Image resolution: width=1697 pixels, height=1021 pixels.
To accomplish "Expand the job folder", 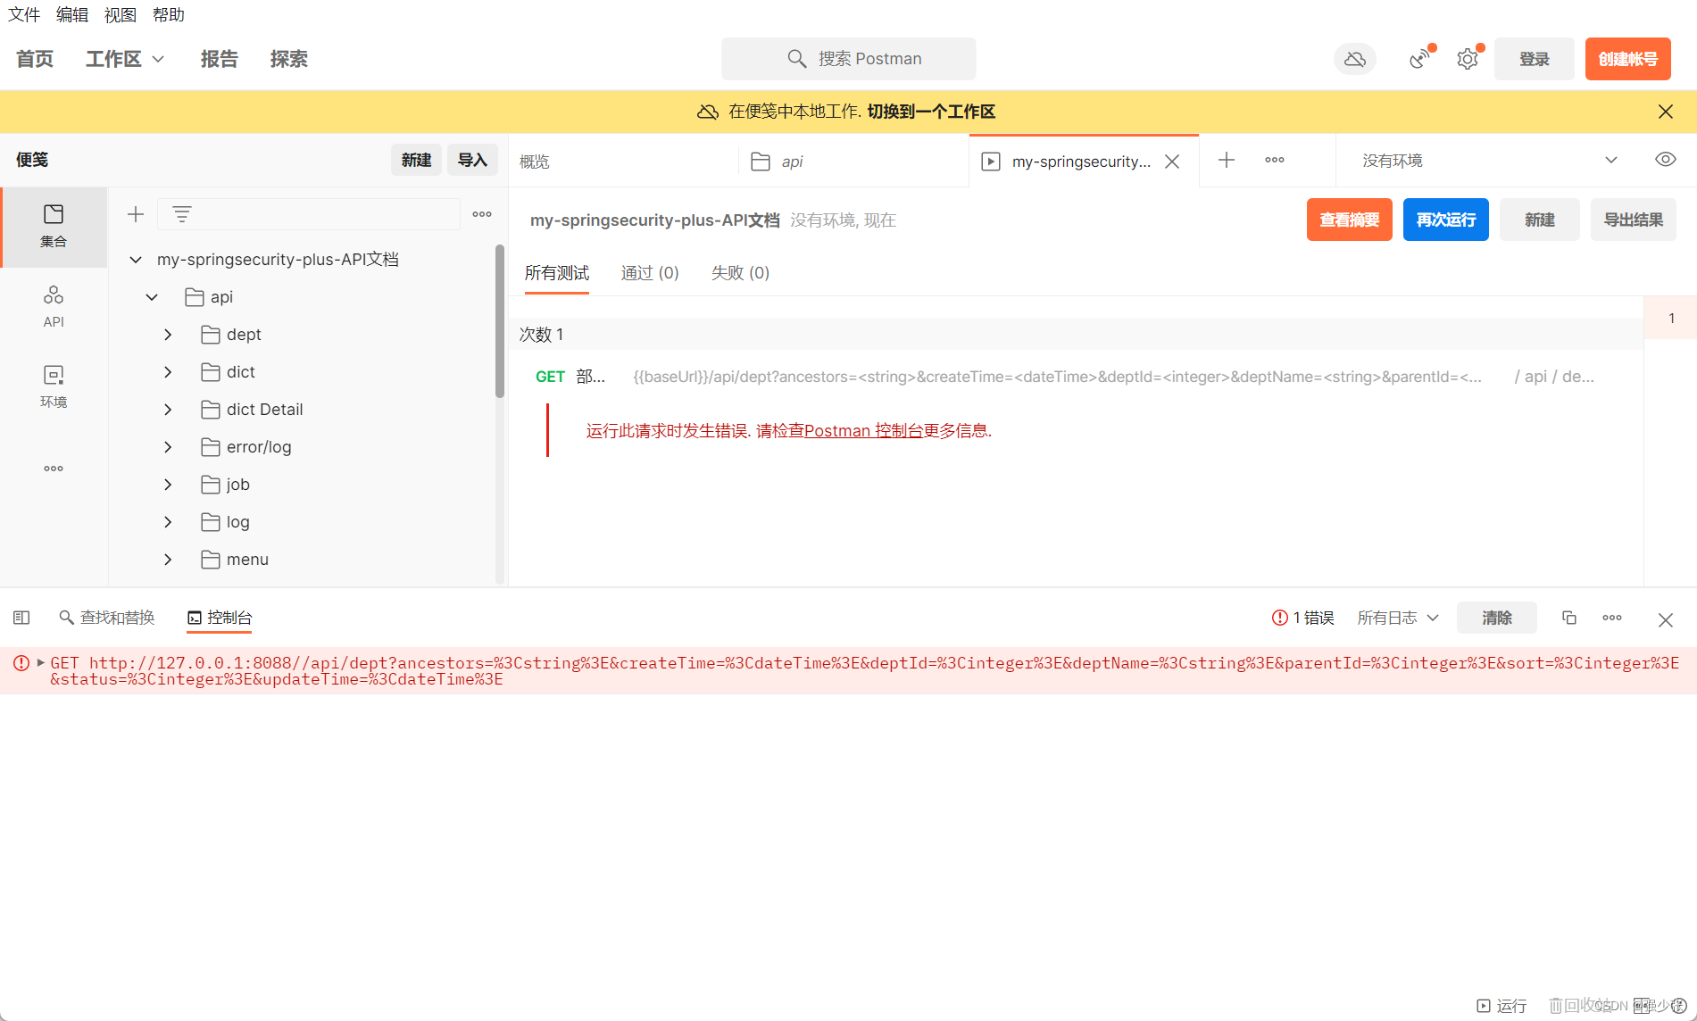I will [x=168, y=485].
